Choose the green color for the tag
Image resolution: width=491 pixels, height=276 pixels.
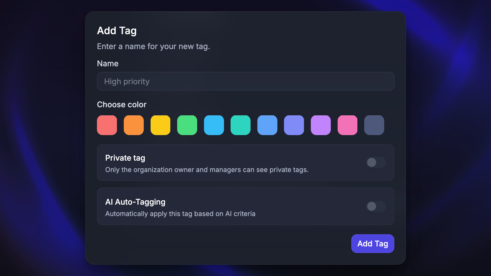pos(187,125)
